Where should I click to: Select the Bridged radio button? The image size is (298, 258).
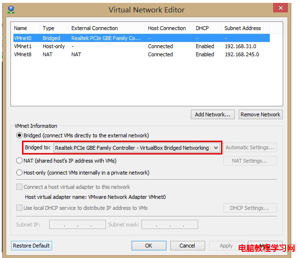point(19,135)
